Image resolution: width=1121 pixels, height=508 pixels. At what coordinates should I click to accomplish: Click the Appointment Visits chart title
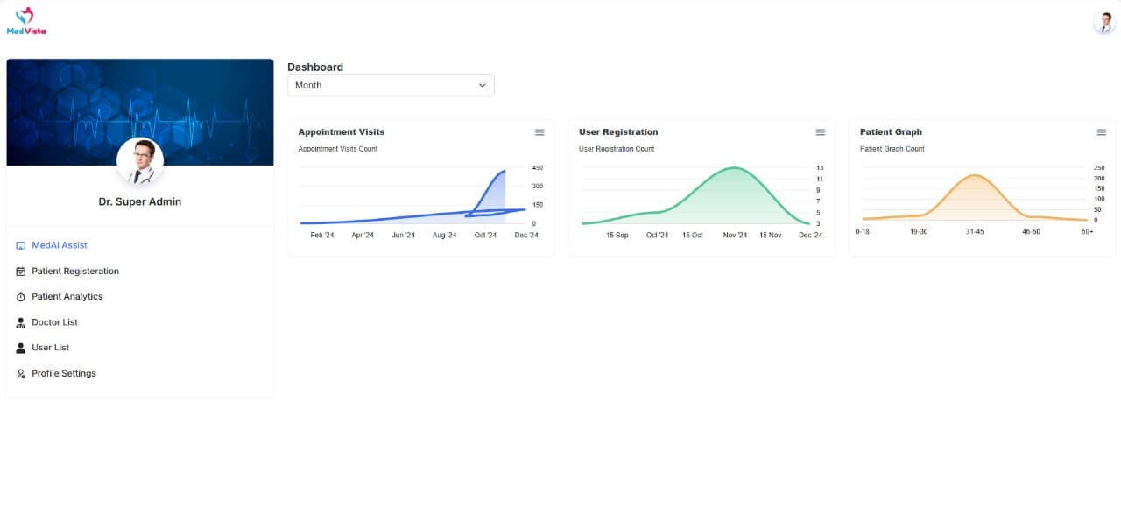click(x=342, y=132)
